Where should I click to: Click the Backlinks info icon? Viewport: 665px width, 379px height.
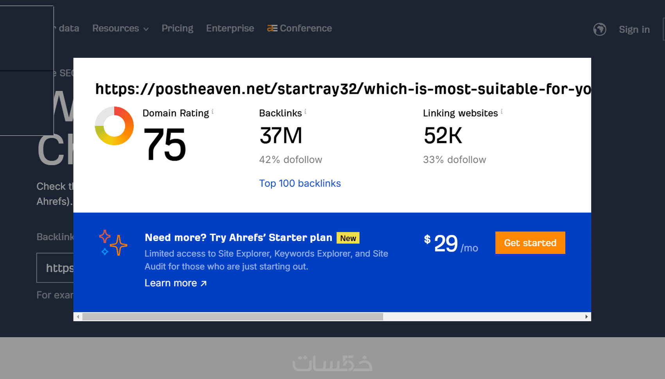tap(305, 112)
